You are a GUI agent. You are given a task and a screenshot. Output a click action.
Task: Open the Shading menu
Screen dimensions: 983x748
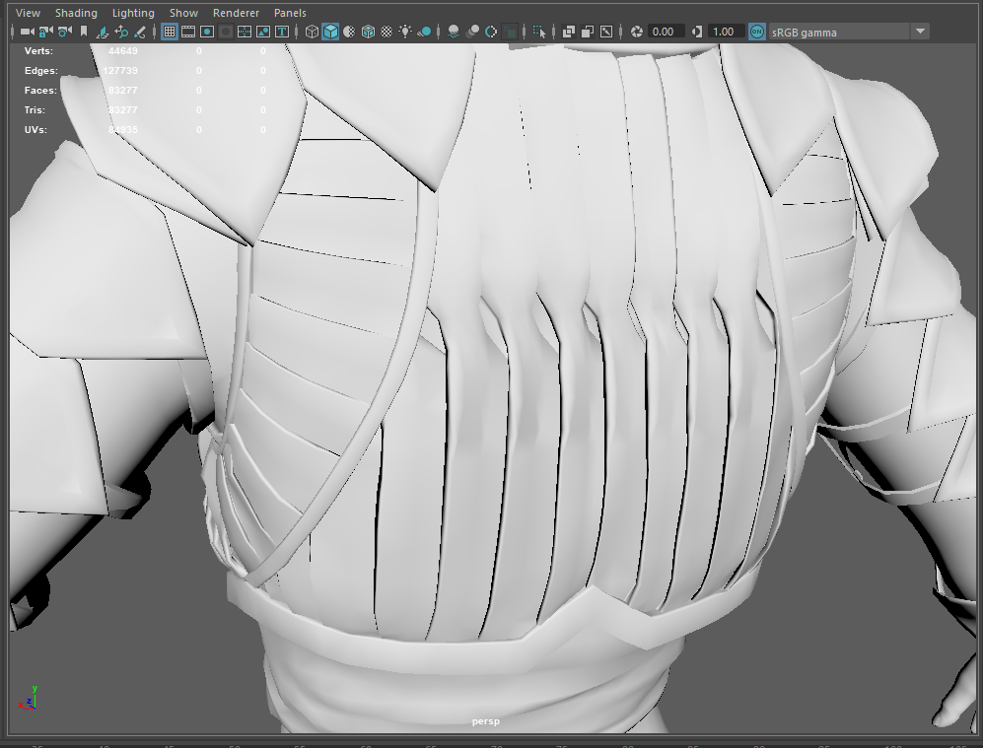(x=76, y=13)
